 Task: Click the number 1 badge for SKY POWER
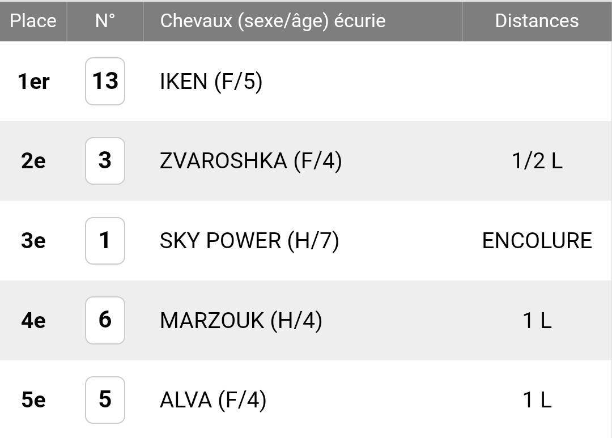tap(105, 240)
